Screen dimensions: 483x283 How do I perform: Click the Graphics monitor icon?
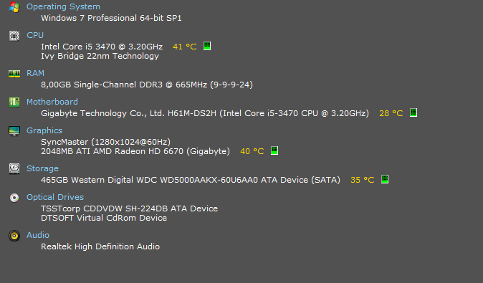pyautogui.click(x=14, y=131)
